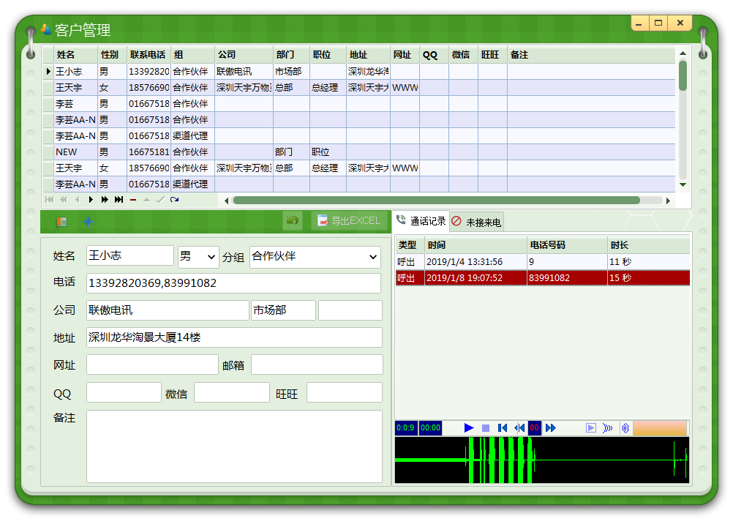This screenshot has width=733, height=527.
Task: Click scroll up arrow of customer grid
Action: (x=683, y=53)
